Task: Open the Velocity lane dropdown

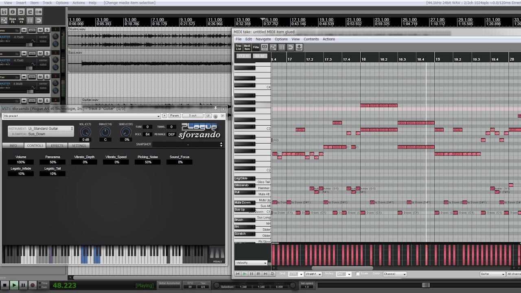Action: [251, 263]
